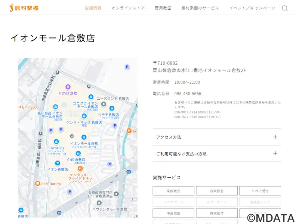
Task: Click the リペア受付 service button
Action: coord(260,191)
